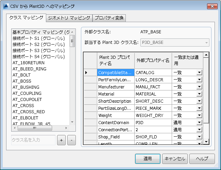Click the AutoCAD app icon in title bar
The height and width of the screenshot is (170, 221).
6,6
